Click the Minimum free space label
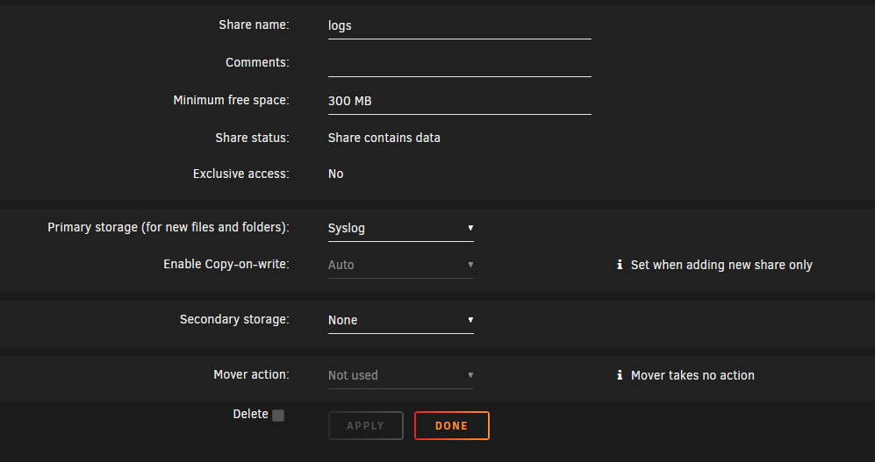Image resolution: width=875 pixels, height=462 pixels. [231, 100]
